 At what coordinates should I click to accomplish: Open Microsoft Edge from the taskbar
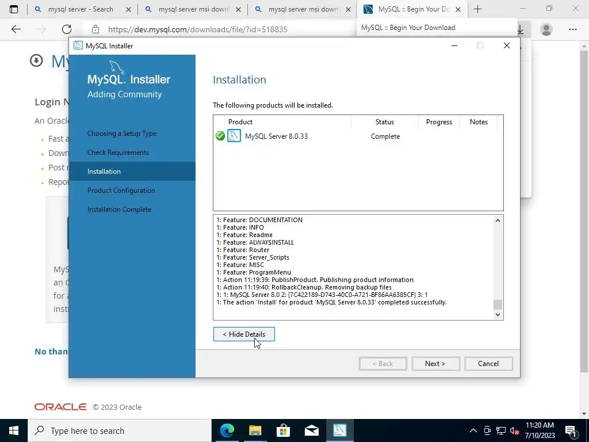click(227, 430)
